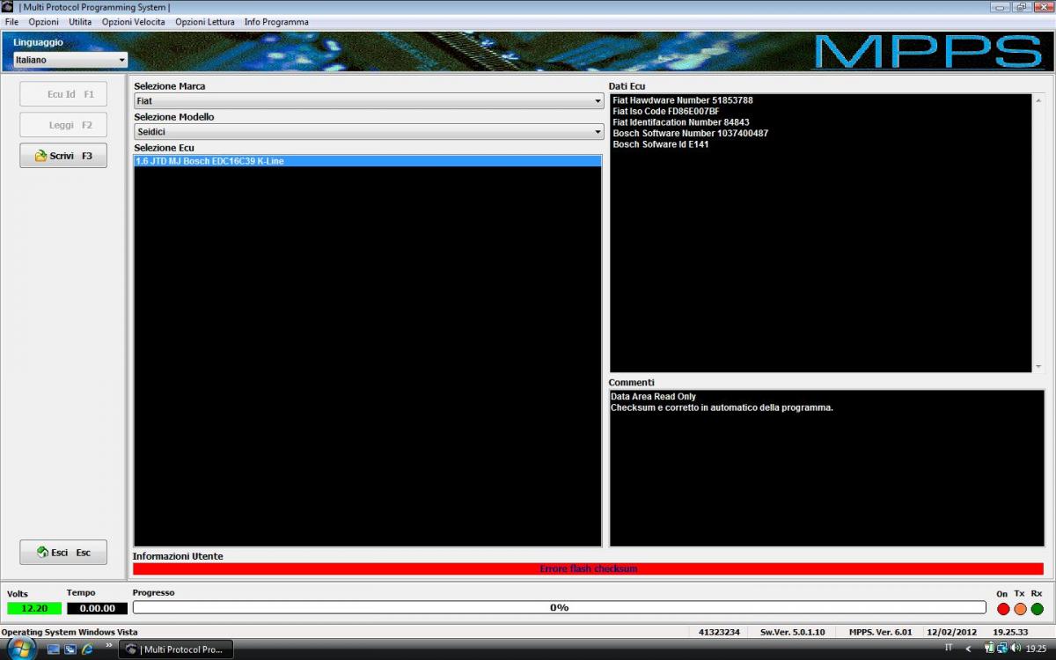This screenshot has height=660, width=1056.
Task: Click the red On indicator light
Action: tap(1003, 609)
